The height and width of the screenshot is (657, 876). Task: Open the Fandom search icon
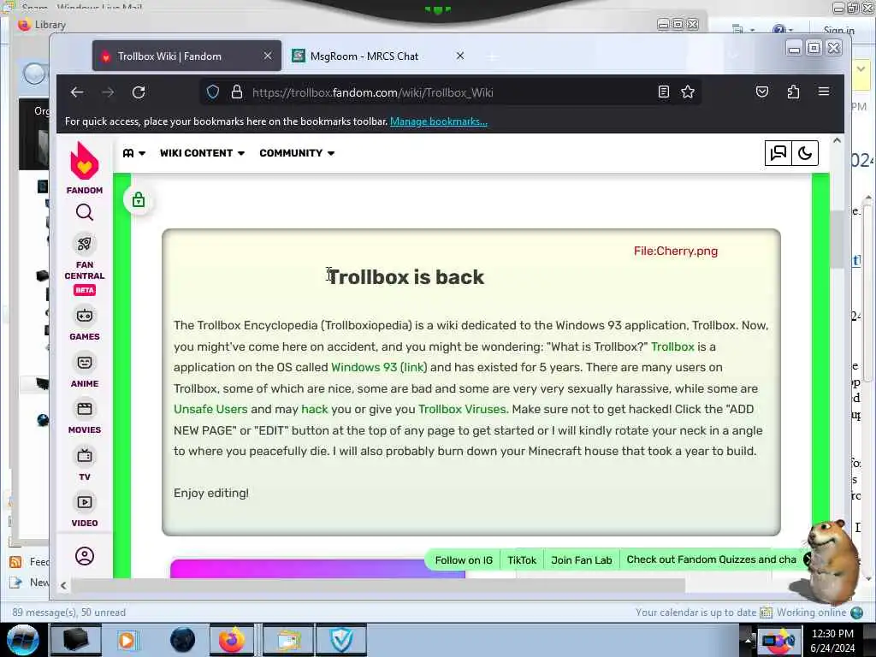click(85, 212)
